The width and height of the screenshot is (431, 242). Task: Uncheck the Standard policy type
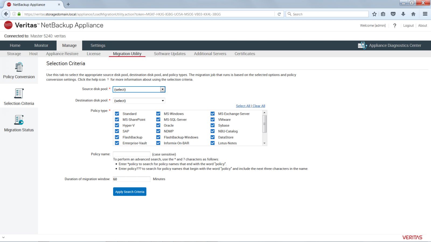117,114
